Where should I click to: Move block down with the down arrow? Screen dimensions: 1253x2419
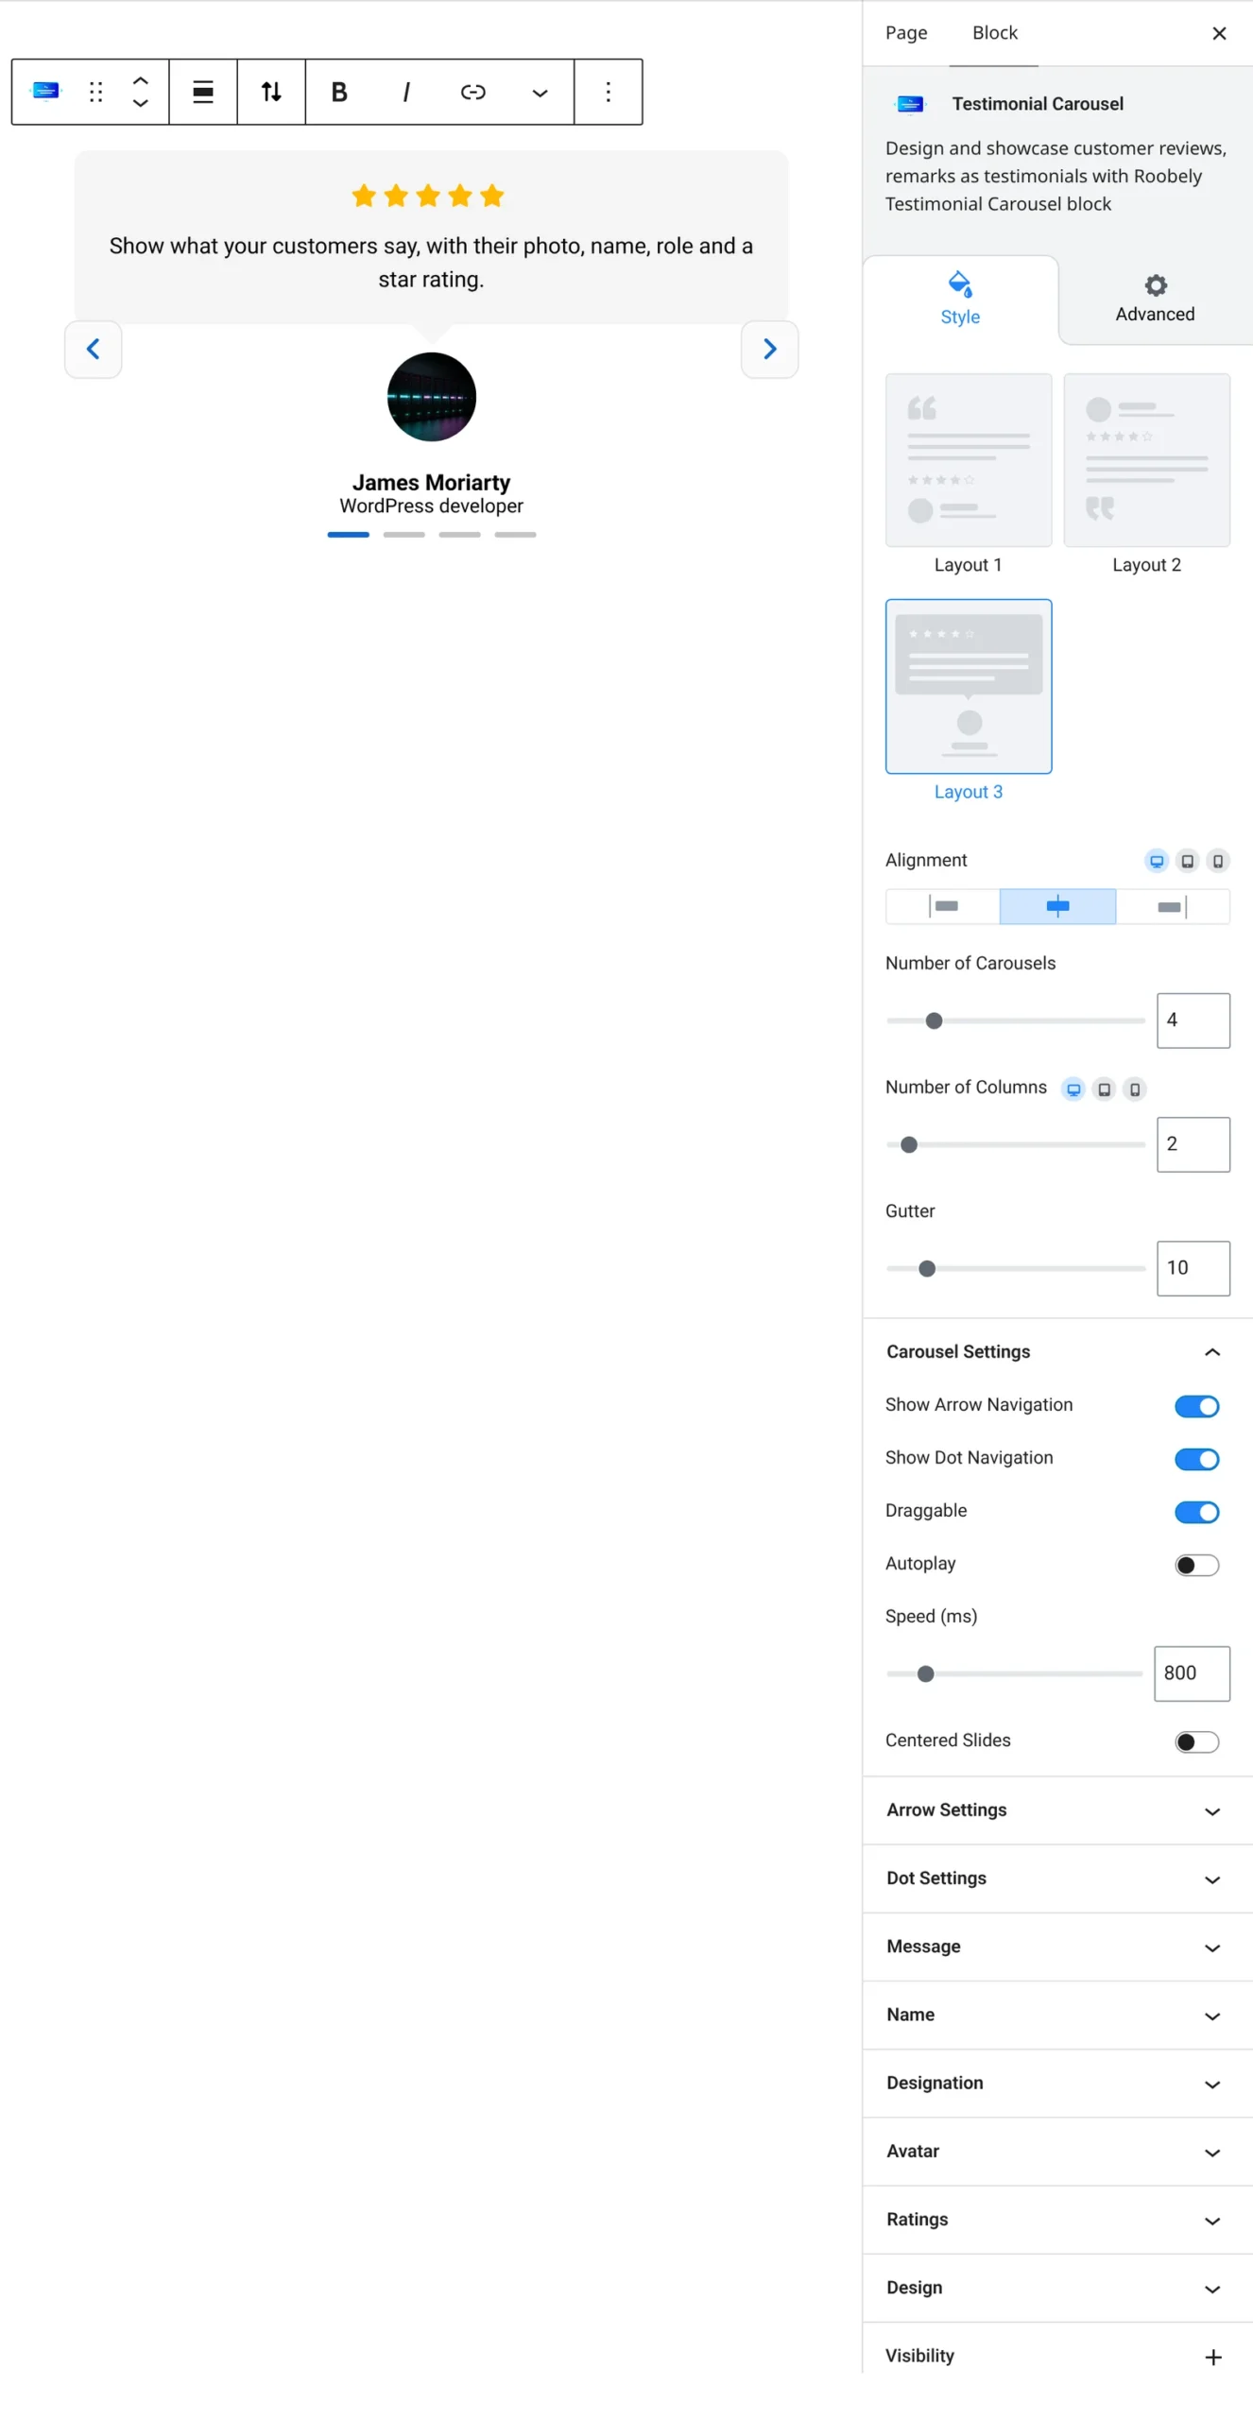(x=140, y=103)
